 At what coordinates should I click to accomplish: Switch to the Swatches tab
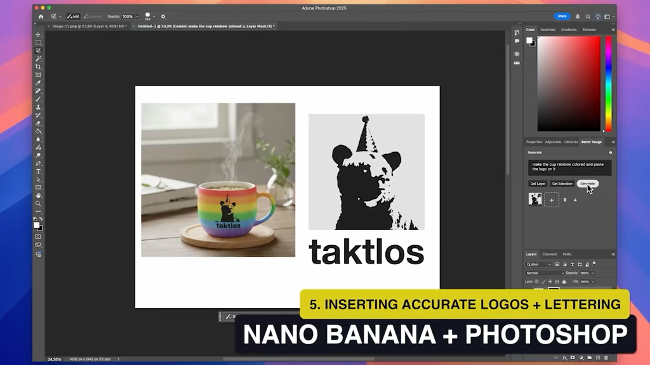click(548, 30)
